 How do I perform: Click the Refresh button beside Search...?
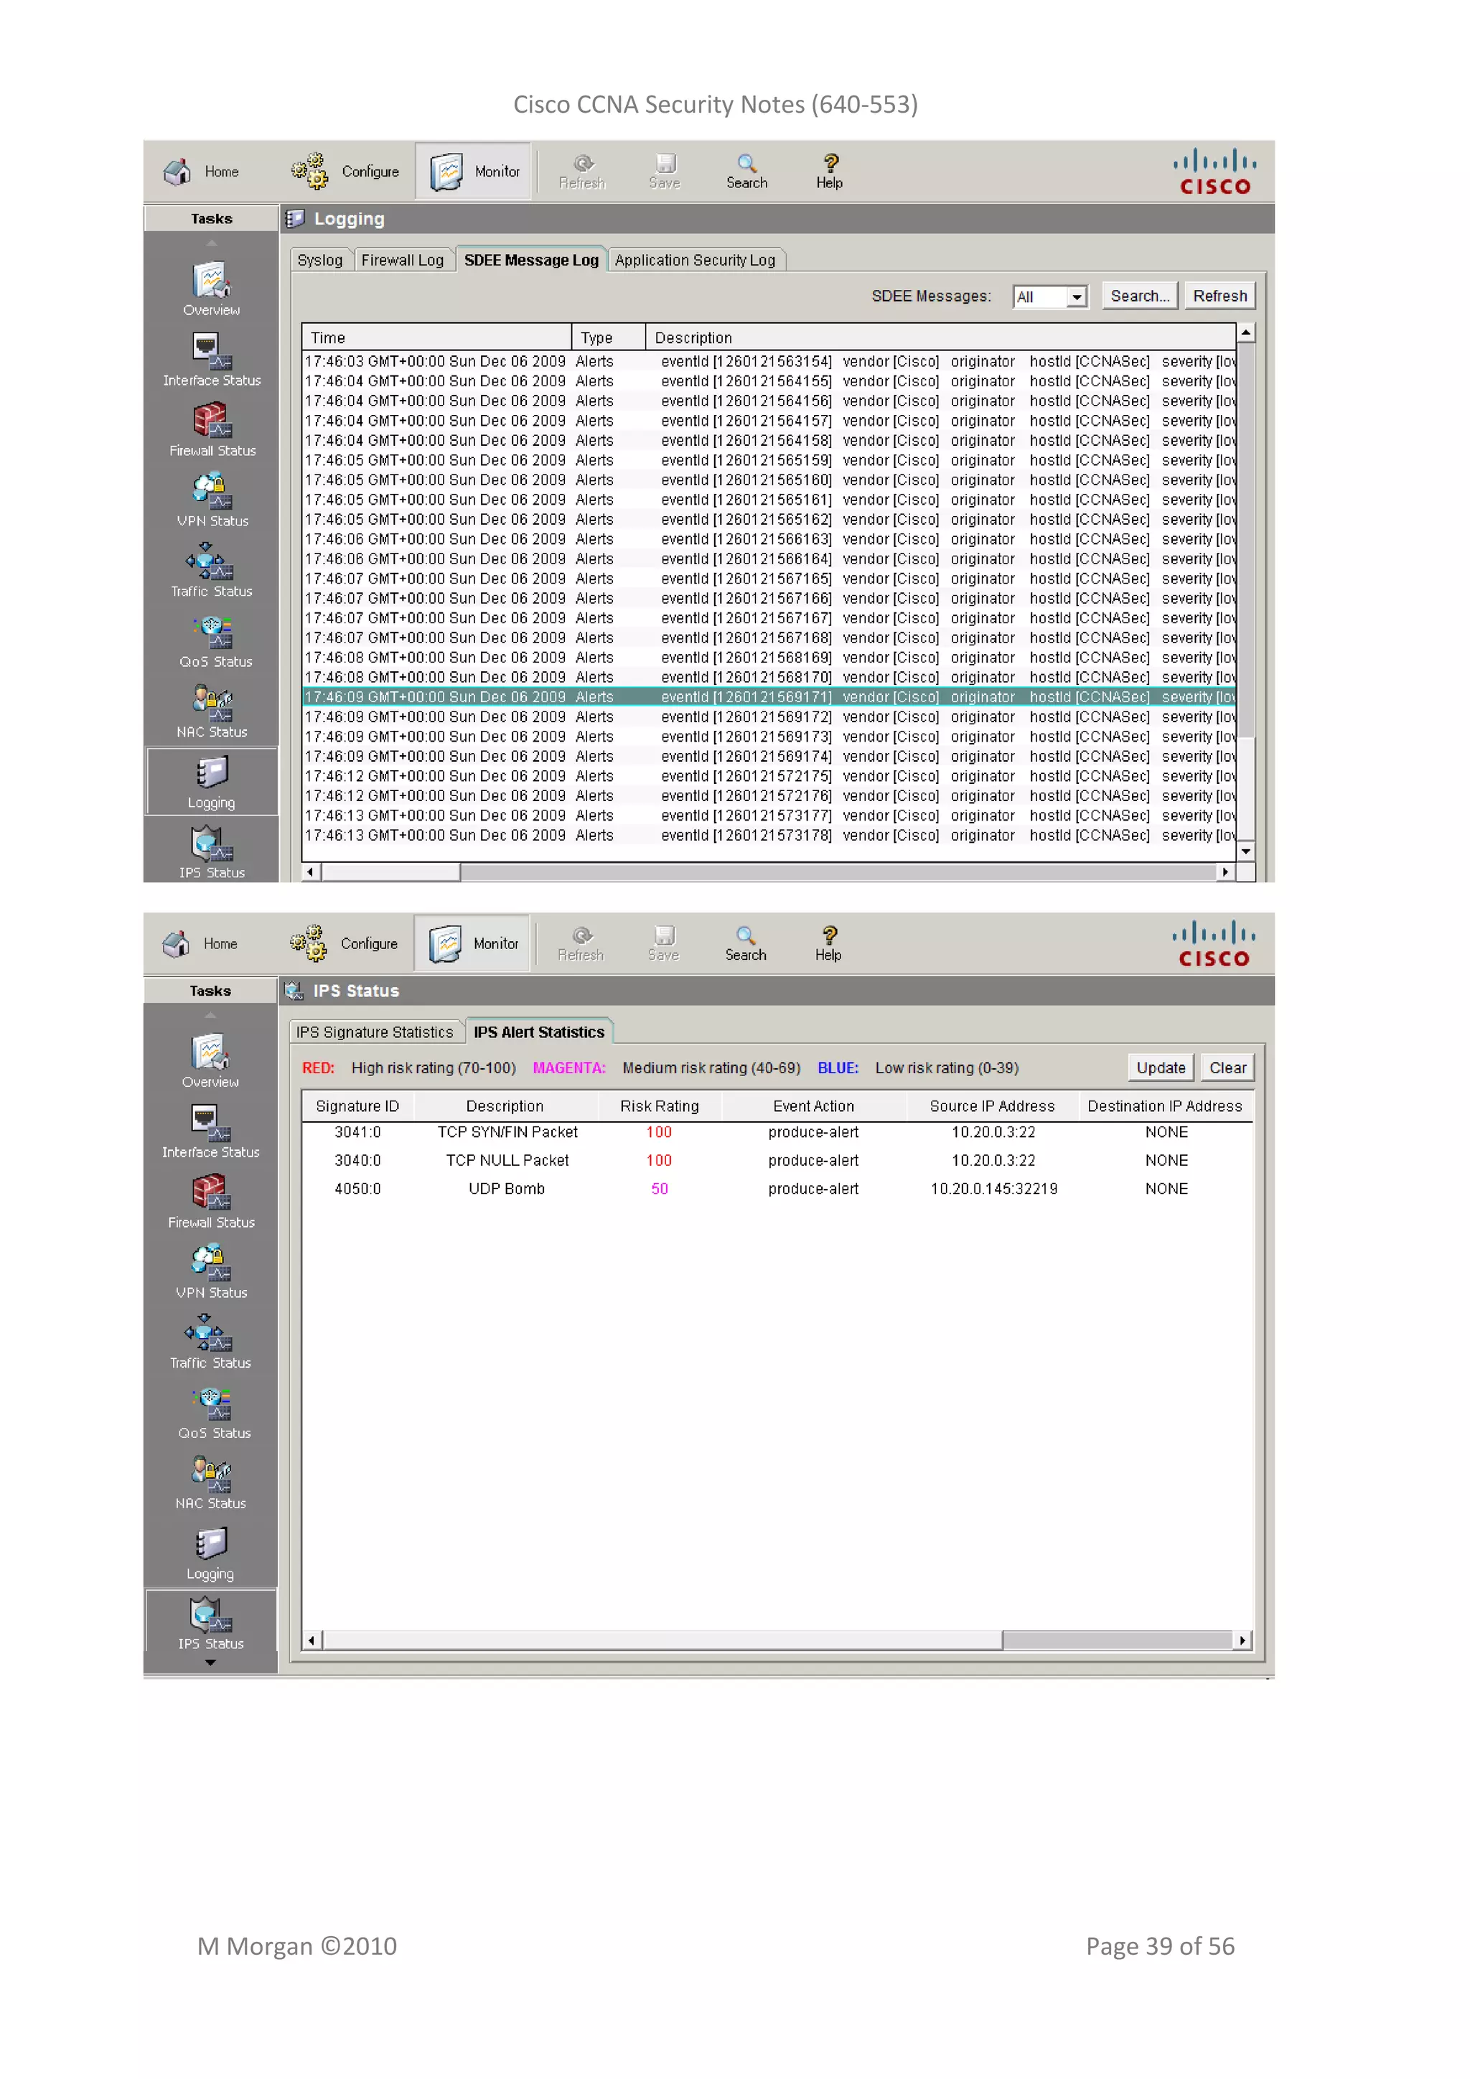[1220, 296]
